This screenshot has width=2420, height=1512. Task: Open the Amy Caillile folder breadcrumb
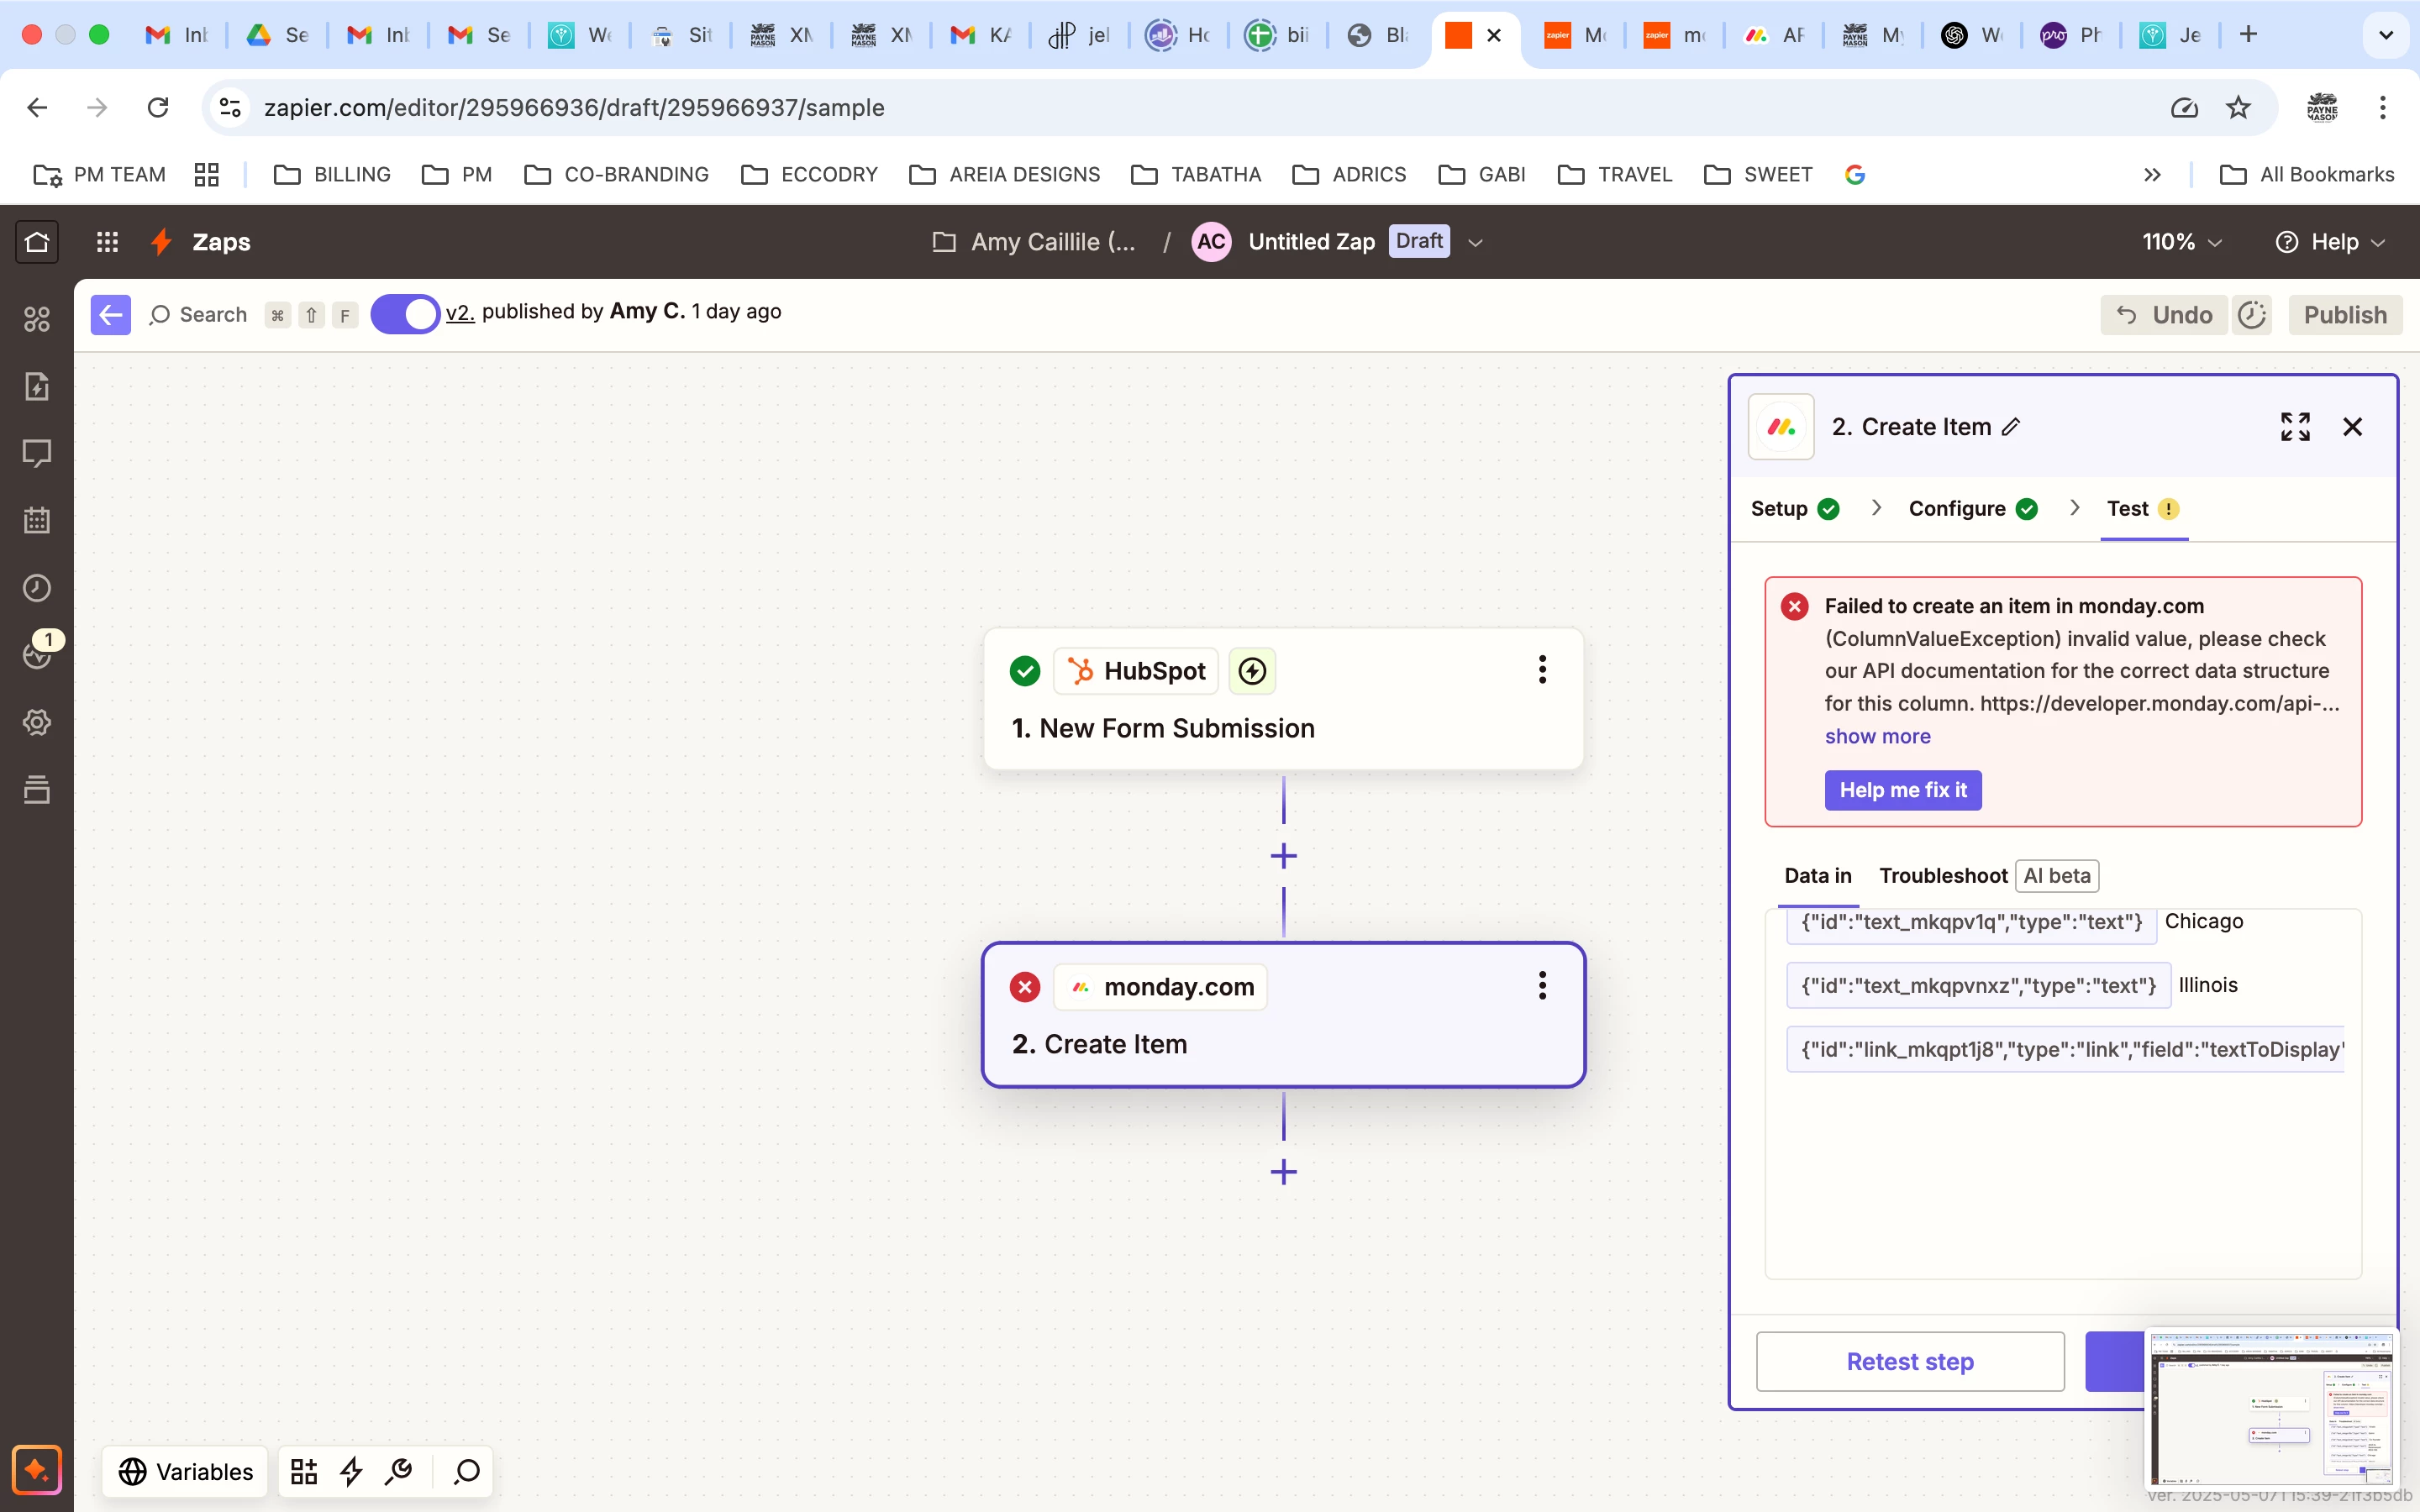point(1034,242)
